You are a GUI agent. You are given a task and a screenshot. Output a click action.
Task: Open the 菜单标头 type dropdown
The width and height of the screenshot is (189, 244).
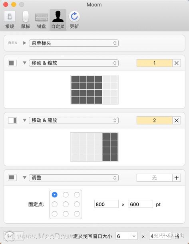(74, 43)
